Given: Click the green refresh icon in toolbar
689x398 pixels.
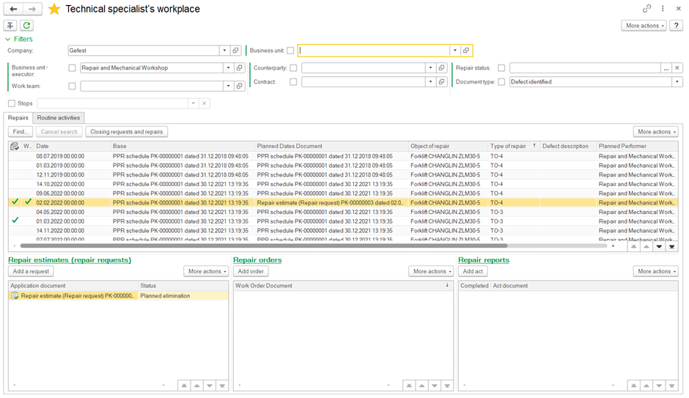Looking at the screenshot, I should pos(26,26).
